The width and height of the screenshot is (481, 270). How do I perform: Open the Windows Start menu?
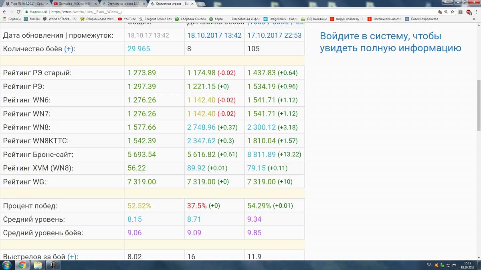(x=7, y=265)
